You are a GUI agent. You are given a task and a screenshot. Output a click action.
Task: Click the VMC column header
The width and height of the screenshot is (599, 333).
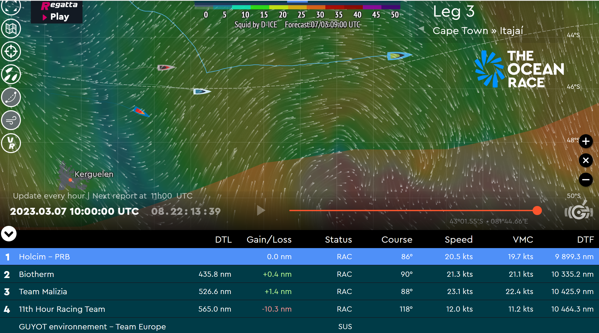[523, 240]
